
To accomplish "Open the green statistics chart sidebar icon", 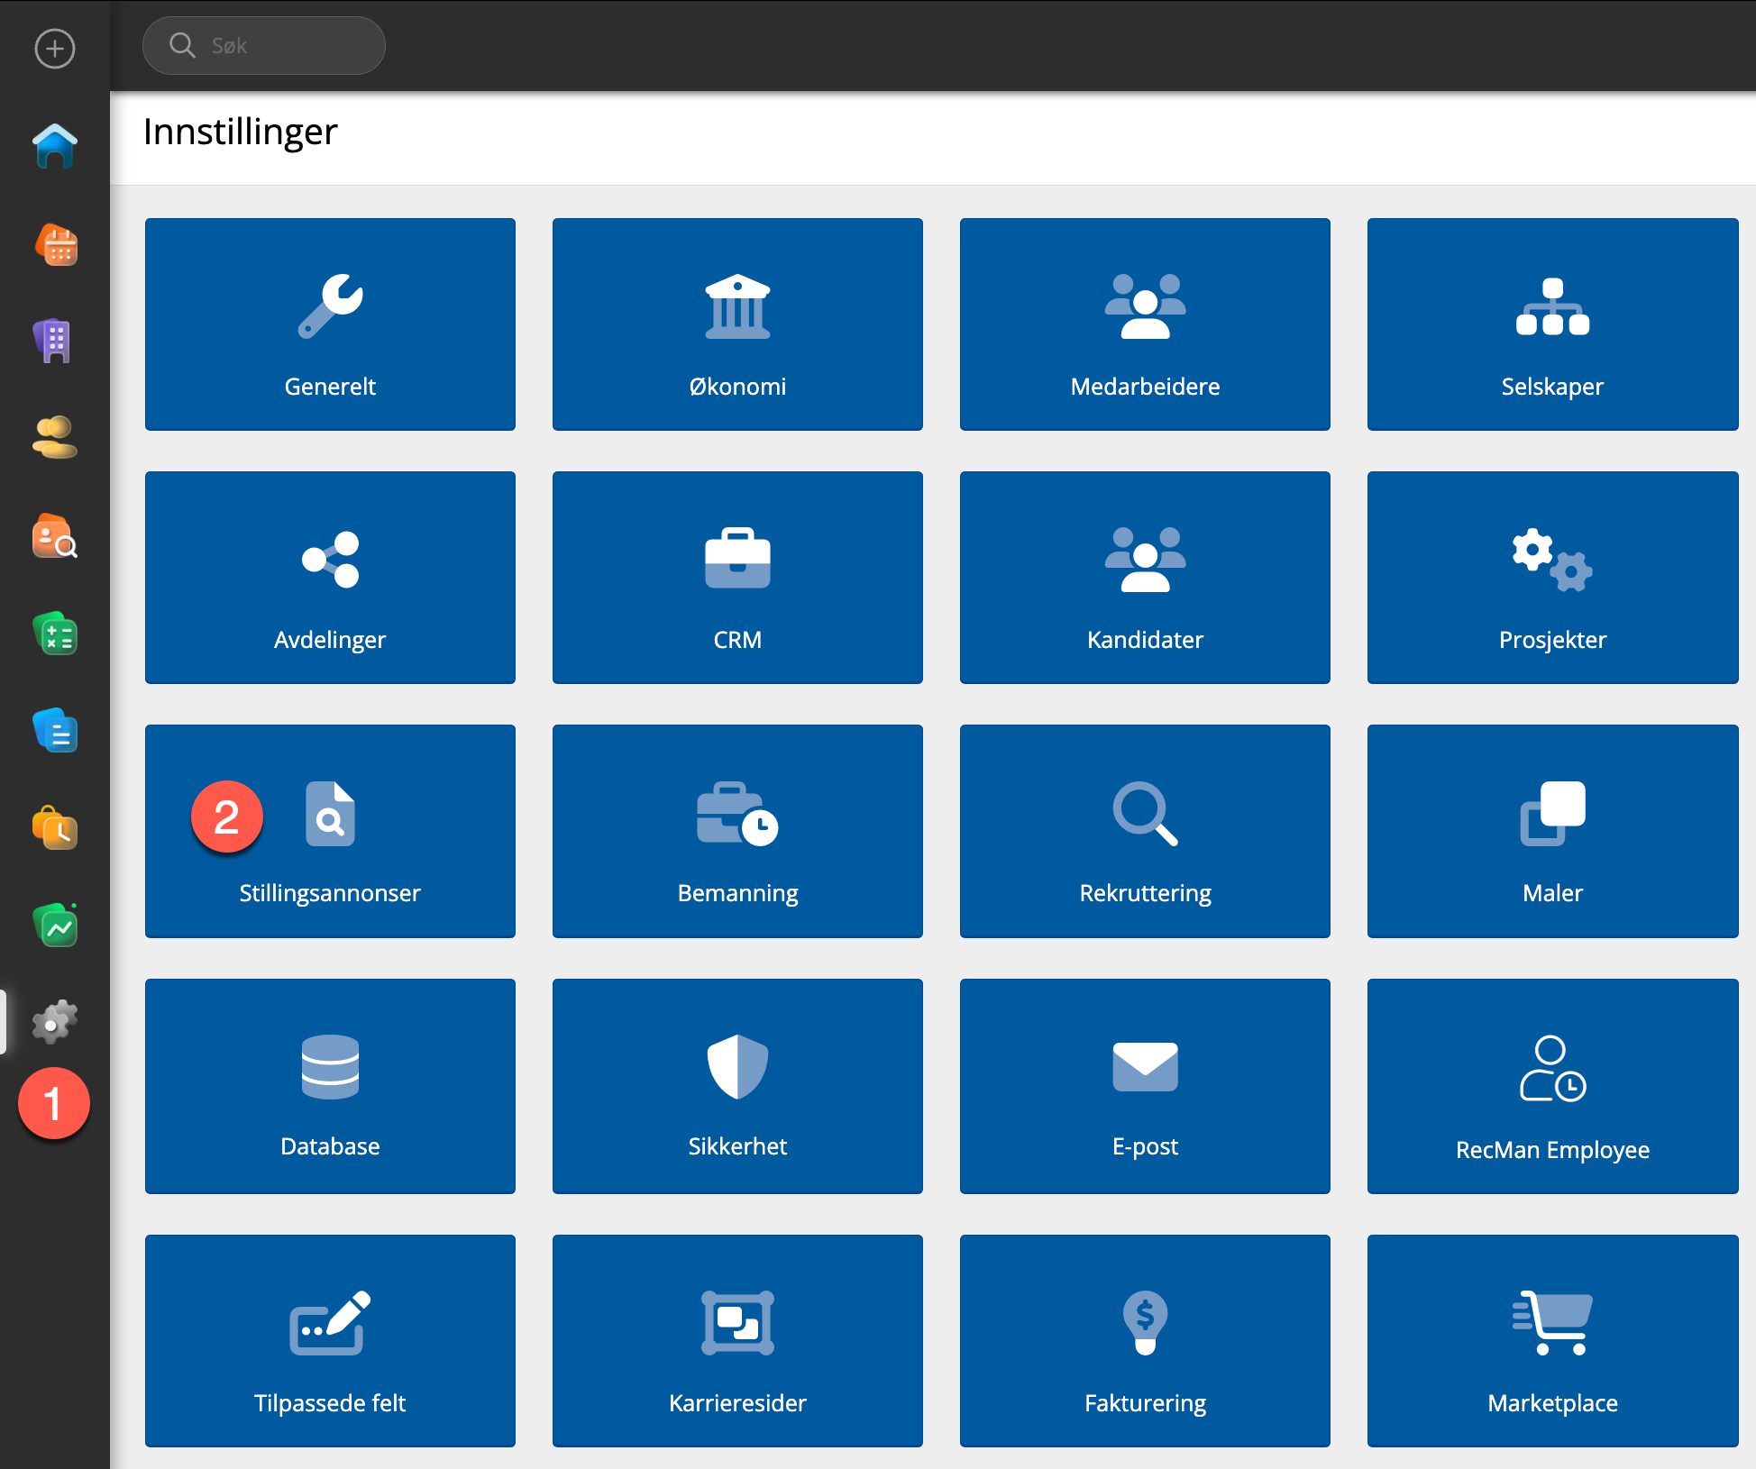I will point(55,926).
